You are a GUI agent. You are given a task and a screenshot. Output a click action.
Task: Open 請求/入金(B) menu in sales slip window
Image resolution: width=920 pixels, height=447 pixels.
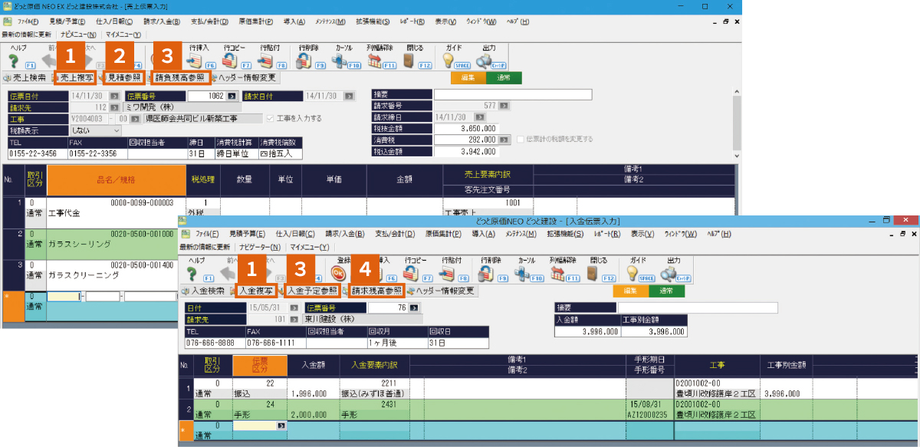[163, 21]
